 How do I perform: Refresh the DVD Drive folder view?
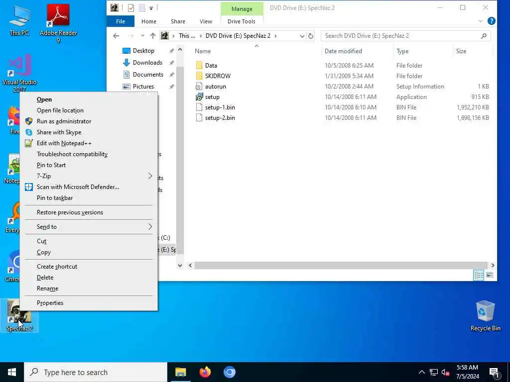pyautogui.click(x=311, y=36)
